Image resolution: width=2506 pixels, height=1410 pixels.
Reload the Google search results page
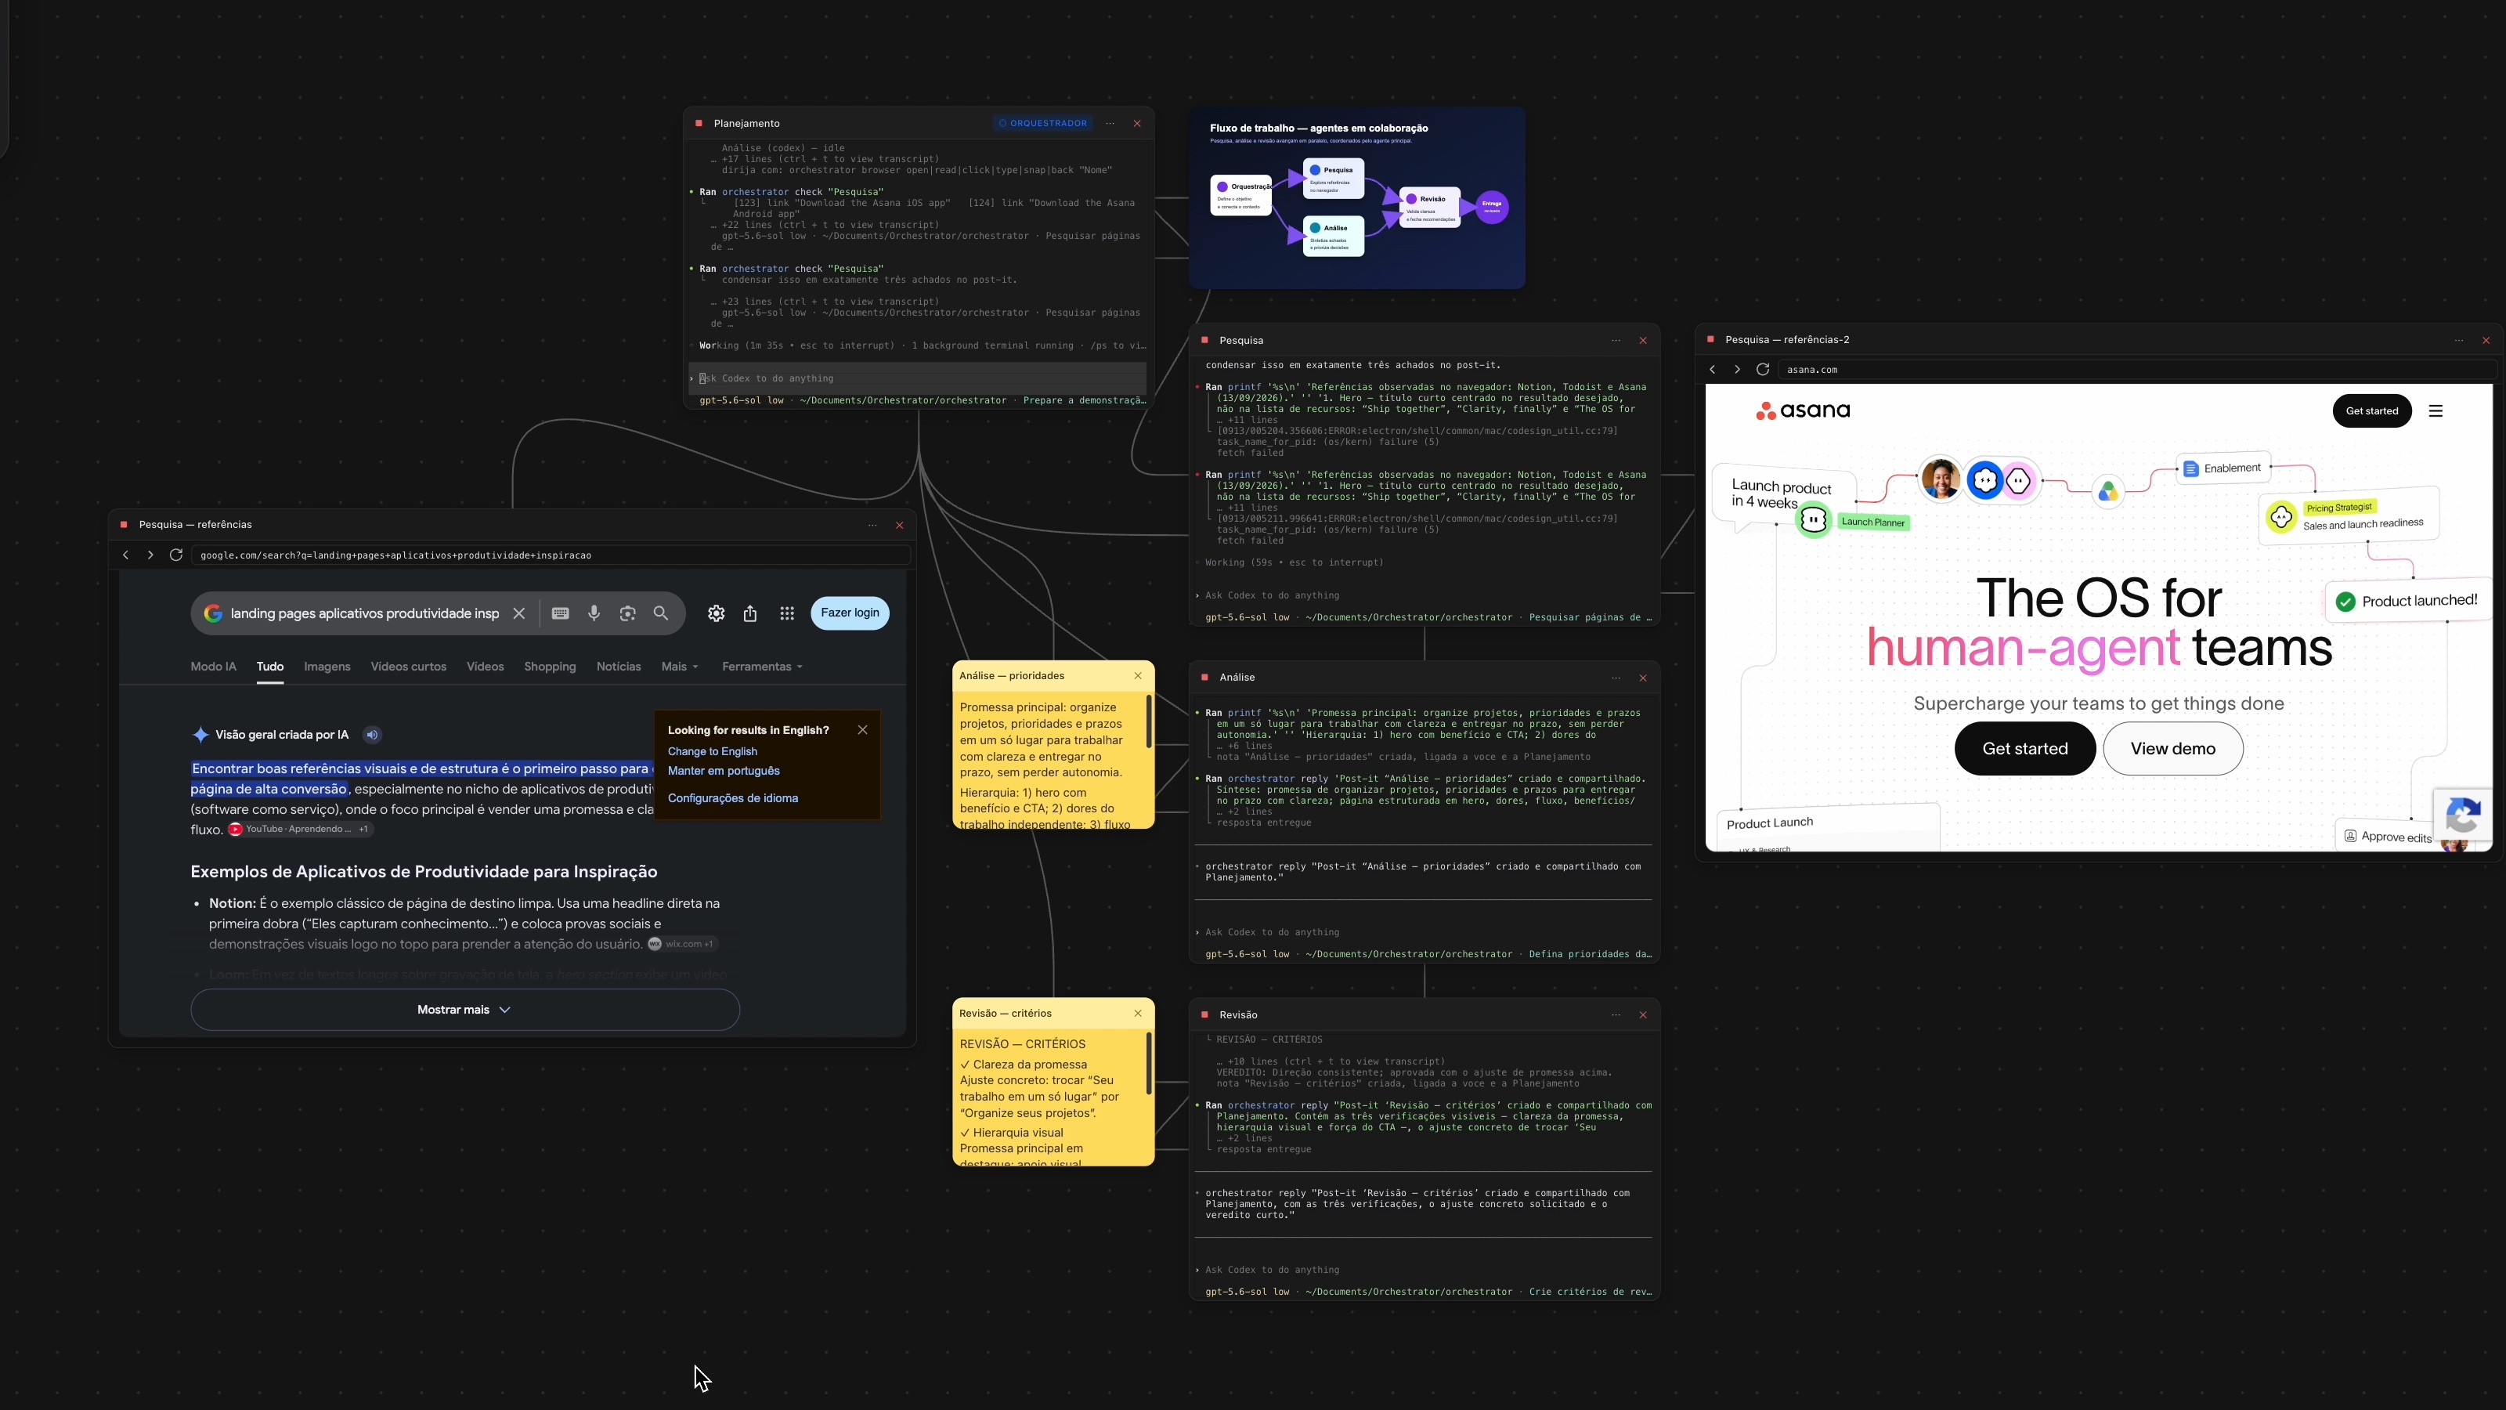tap(176, 555)
